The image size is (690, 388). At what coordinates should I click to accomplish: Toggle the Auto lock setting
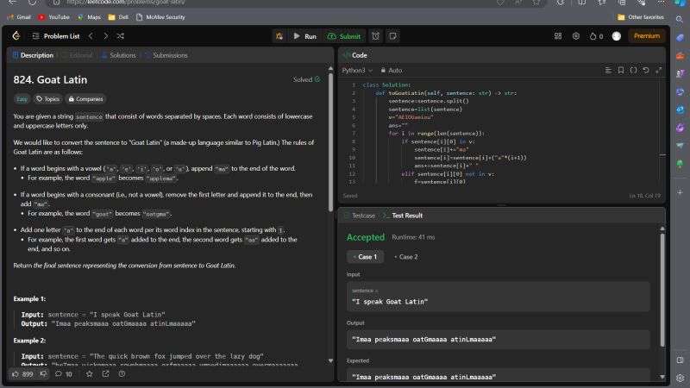pyautogui.click(x=392, y=71)
